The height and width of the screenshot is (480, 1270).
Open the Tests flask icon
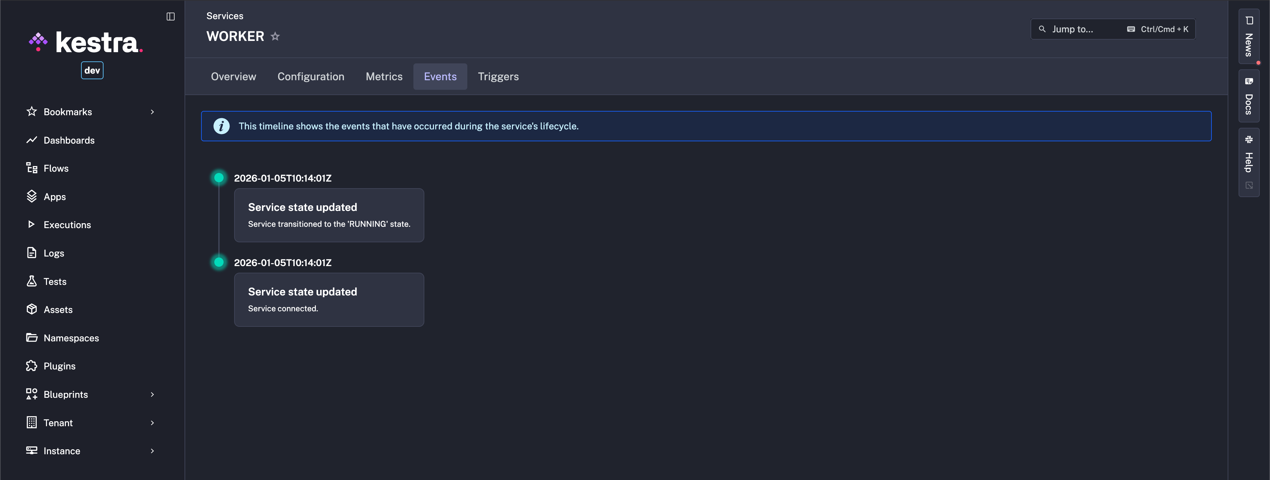[x=31, y=281]
